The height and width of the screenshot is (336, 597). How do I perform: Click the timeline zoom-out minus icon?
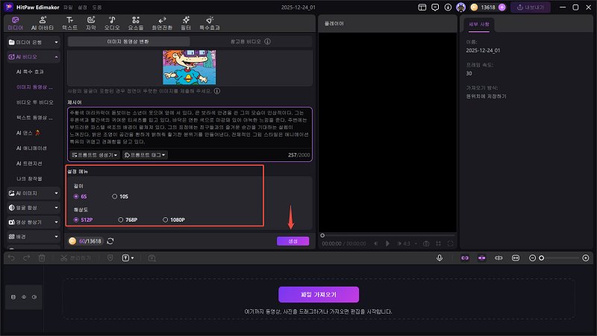pos(532,258)
